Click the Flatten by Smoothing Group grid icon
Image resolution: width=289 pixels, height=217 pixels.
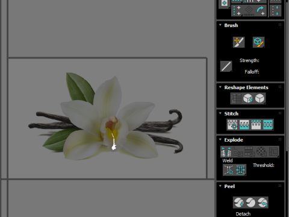click(250, 152)
